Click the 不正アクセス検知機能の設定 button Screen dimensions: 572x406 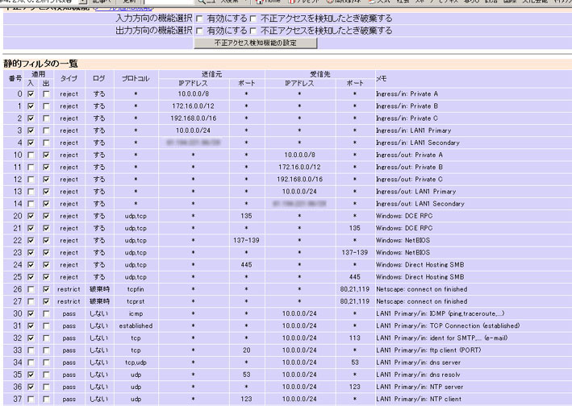tap(254, 43)
